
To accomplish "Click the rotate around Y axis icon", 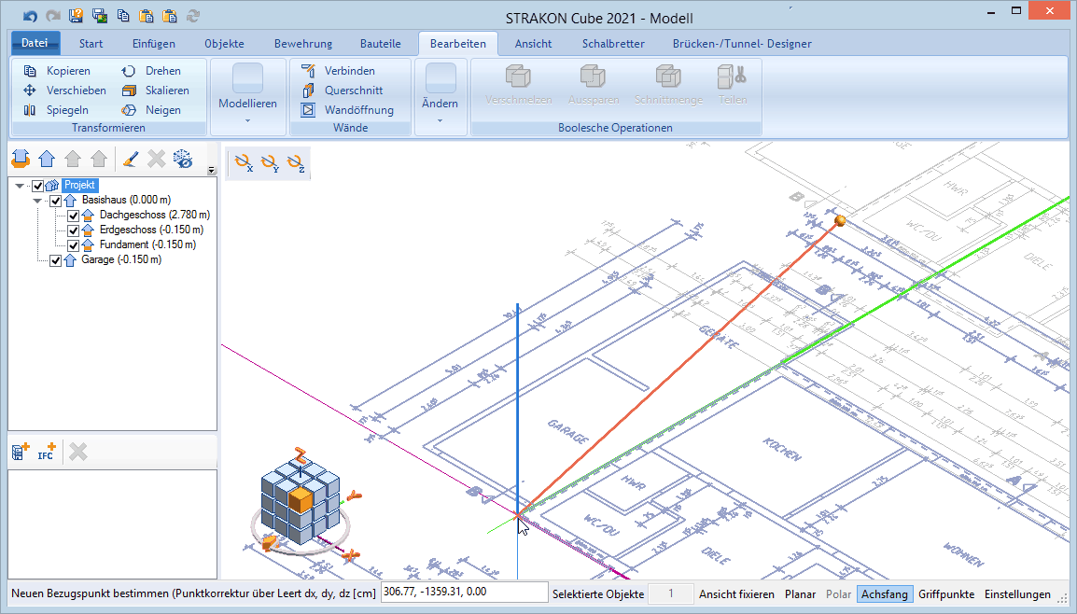I will 269,163.
